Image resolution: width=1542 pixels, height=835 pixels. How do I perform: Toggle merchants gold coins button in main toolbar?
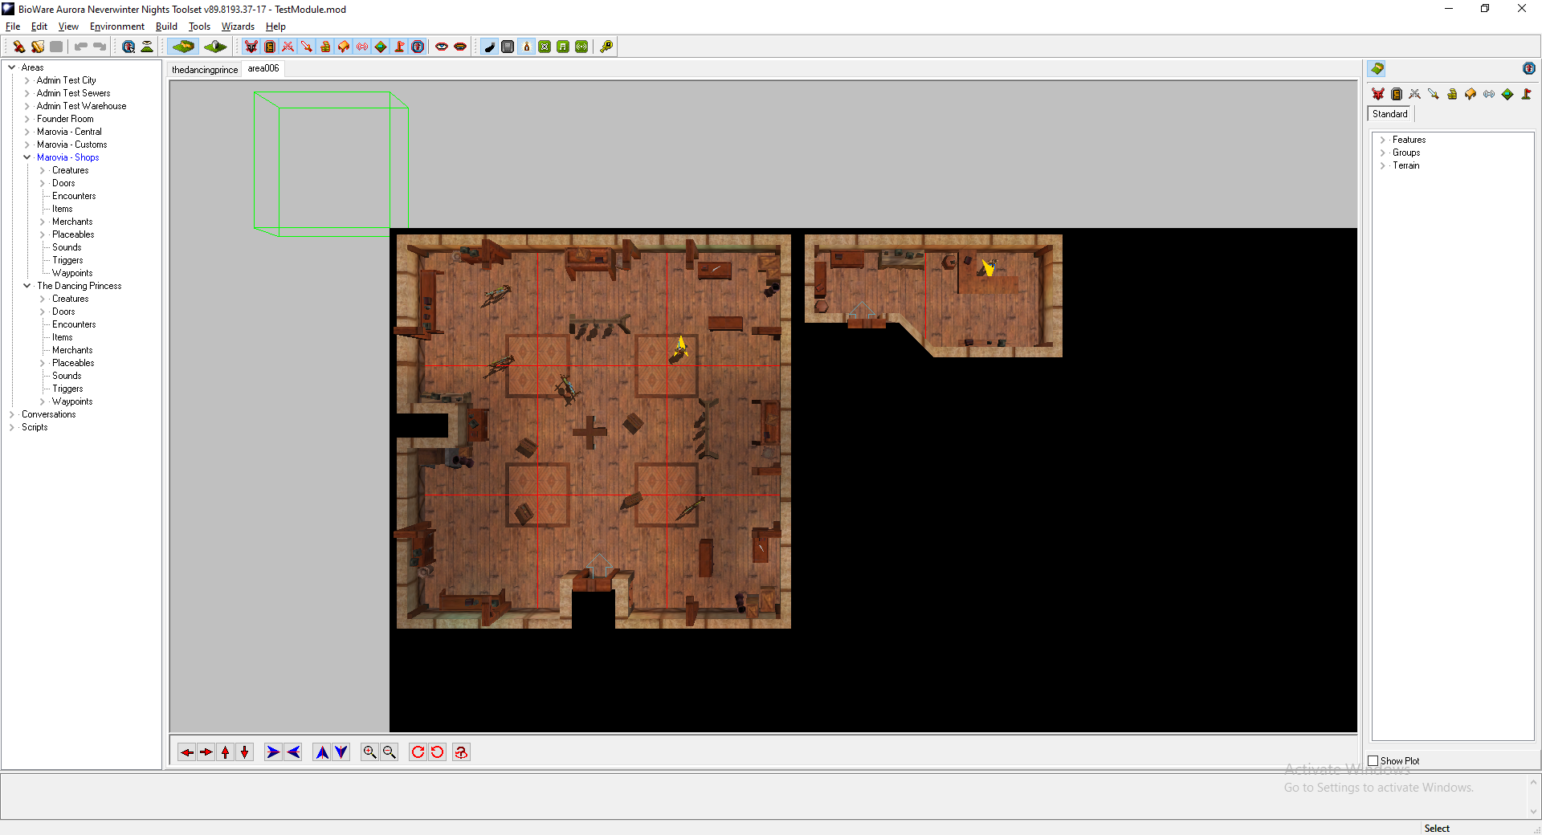click(325, 47)
